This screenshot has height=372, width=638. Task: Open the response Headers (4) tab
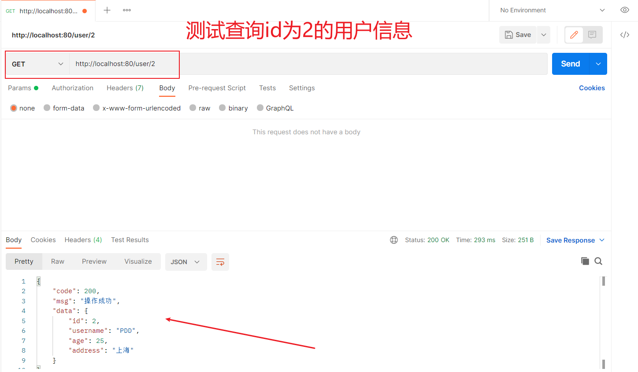[x=83, y=240]
